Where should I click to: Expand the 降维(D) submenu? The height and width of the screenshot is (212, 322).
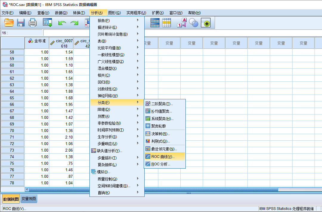[x=117, y=109]
